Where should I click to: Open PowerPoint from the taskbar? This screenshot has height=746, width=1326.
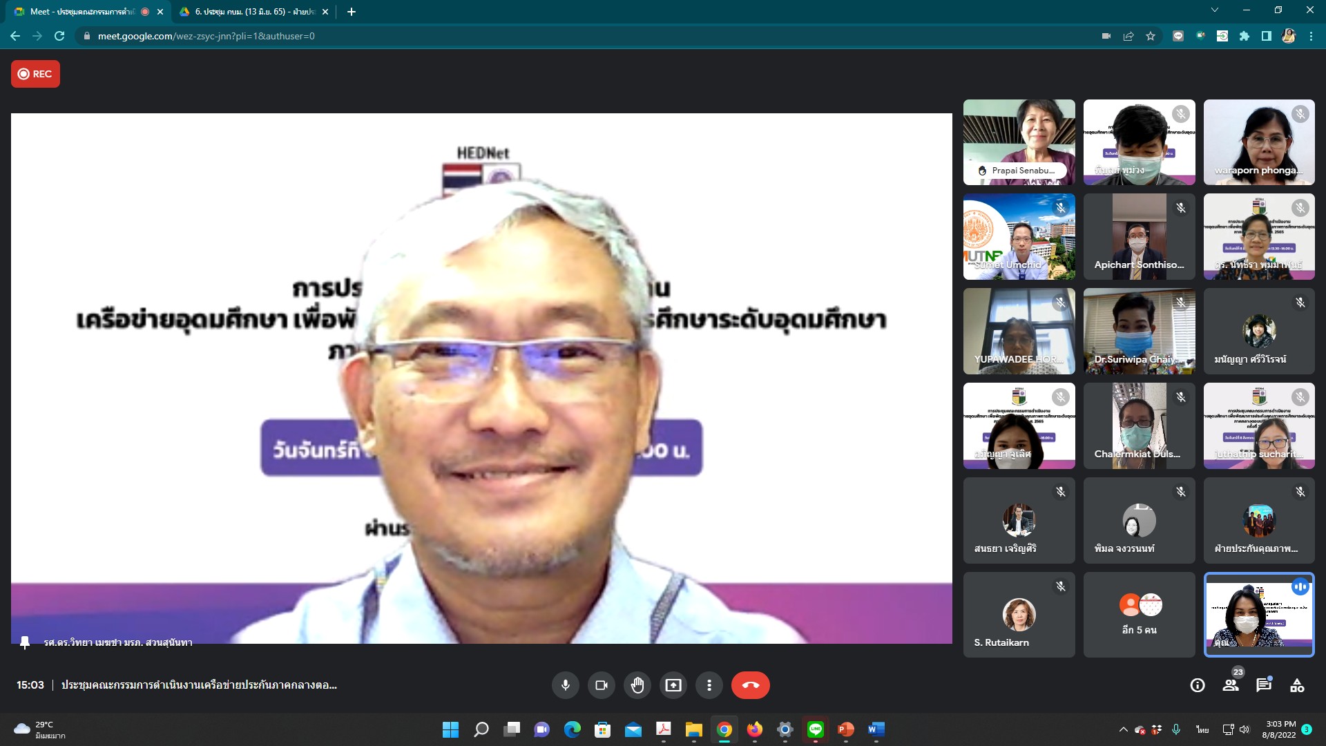click(x=845, y=729)
